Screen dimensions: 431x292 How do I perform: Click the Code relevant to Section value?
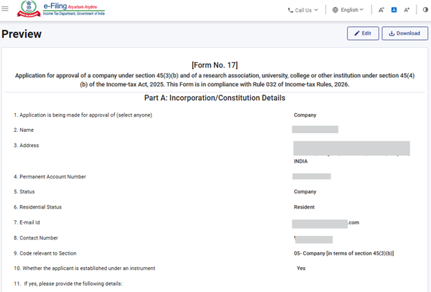(343, 253)
